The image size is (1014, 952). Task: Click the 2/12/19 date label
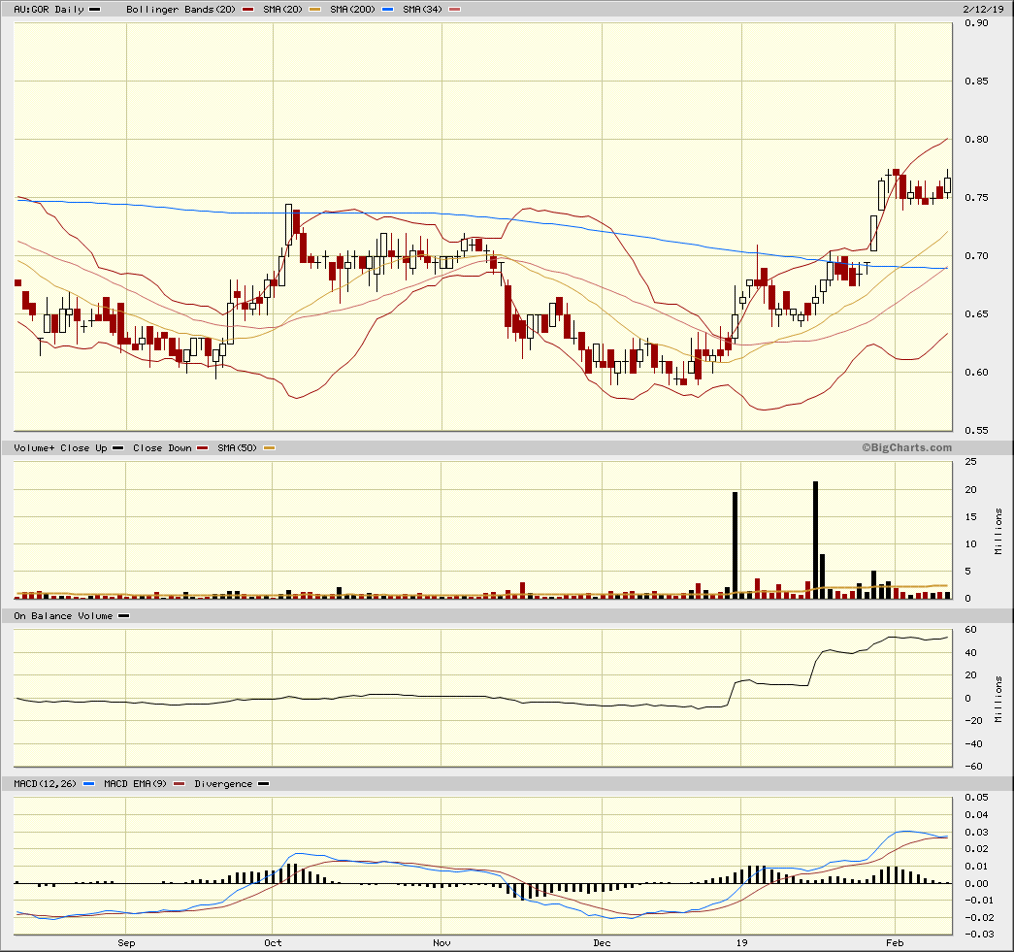983,9
